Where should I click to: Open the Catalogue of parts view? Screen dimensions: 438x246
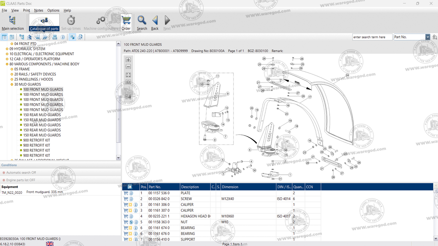tap(44, 23)
